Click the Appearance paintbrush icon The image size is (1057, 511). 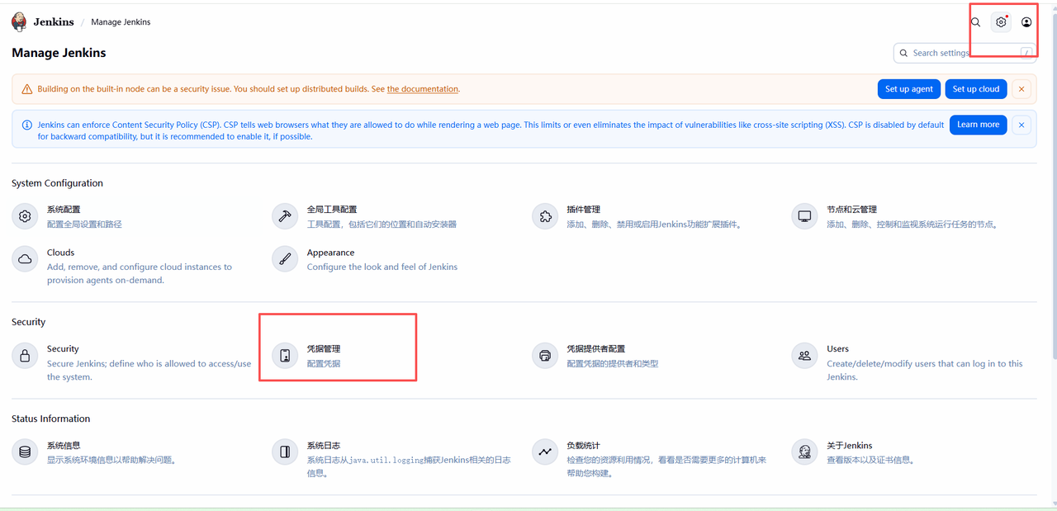(x=285, y=259)
